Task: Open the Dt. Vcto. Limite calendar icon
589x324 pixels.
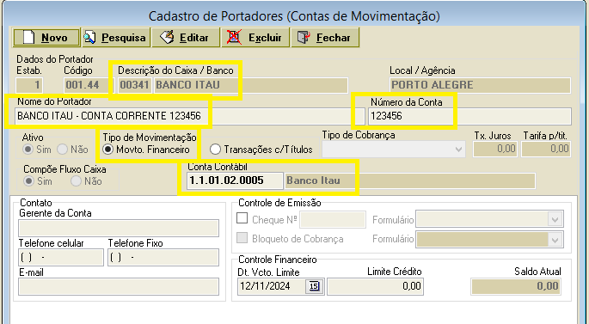Action: click(314, 286)
